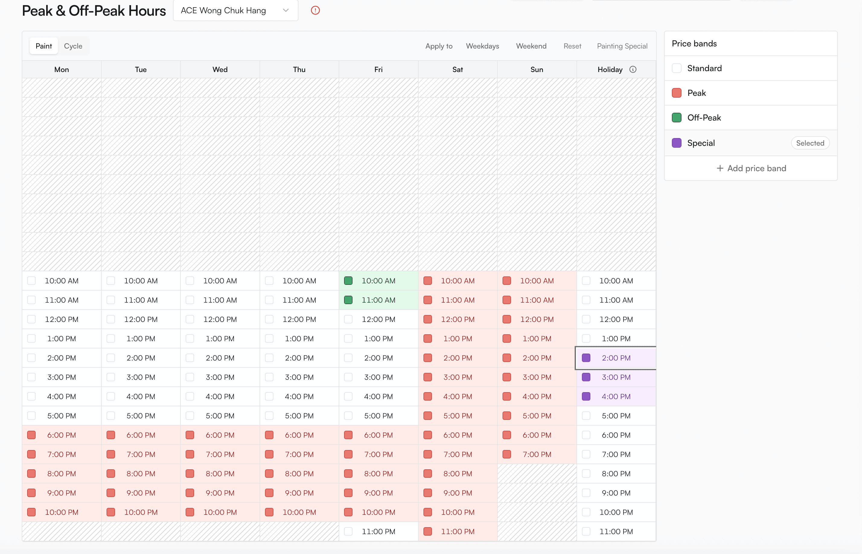The width and height of the screenshot is (862, 554).
Task: Click the Wed column header
Action: [220, 69]
